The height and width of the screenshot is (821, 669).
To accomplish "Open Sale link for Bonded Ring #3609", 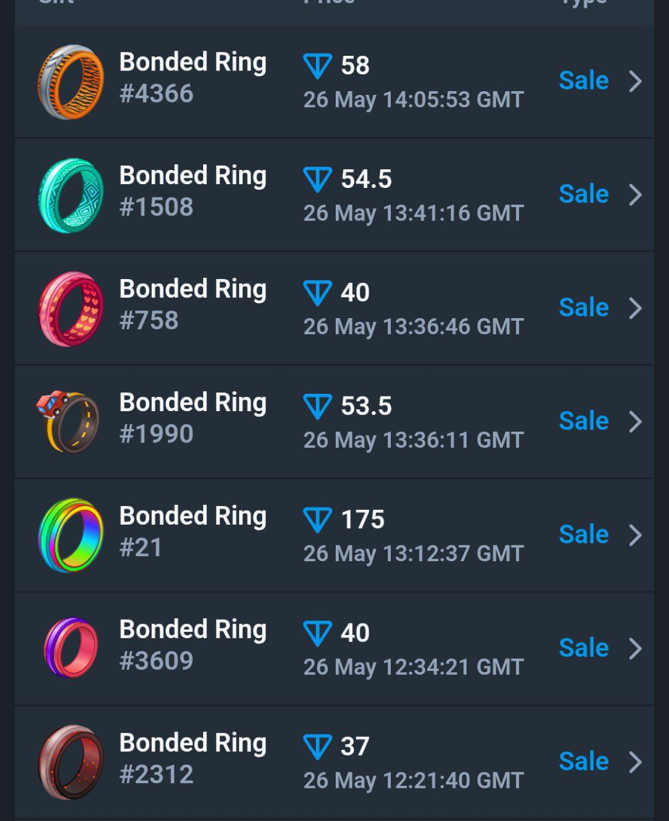I will pyautogui.click(x=583, y=648).
